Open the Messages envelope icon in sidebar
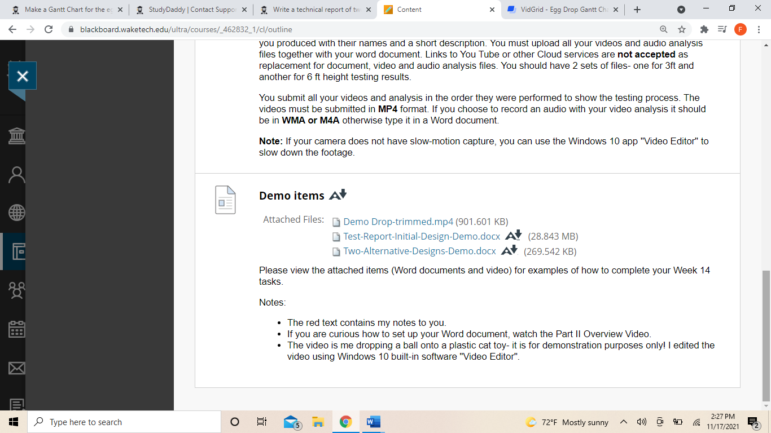 (17, 368)
